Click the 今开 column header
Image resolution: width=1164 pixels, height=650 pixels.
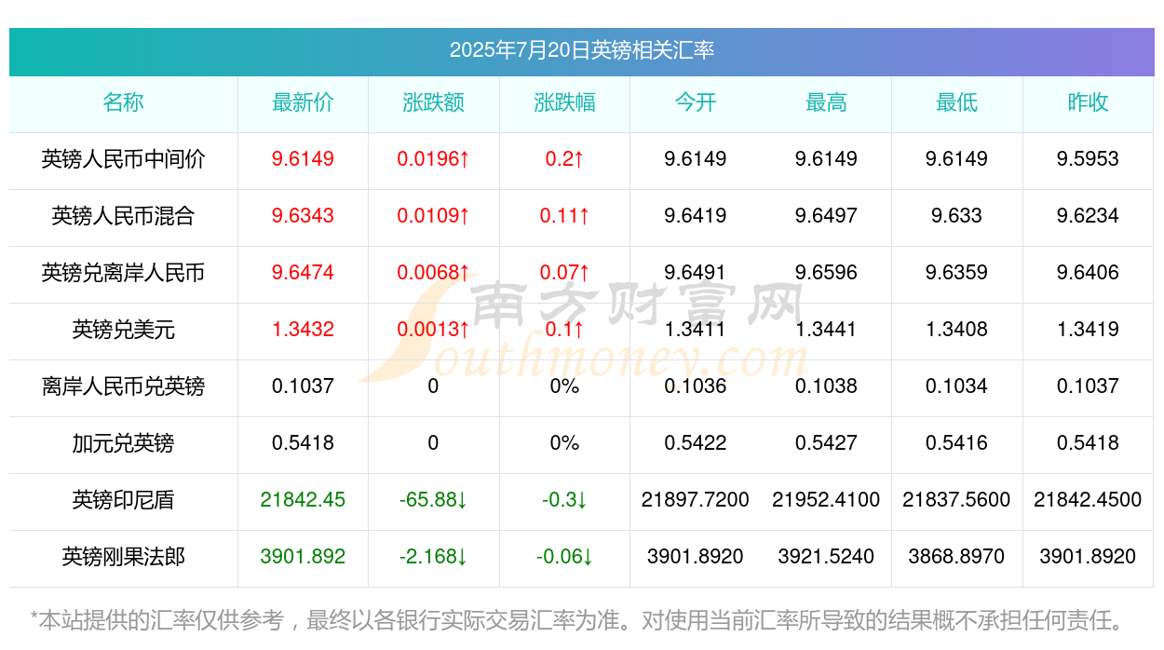click(696, 102)
